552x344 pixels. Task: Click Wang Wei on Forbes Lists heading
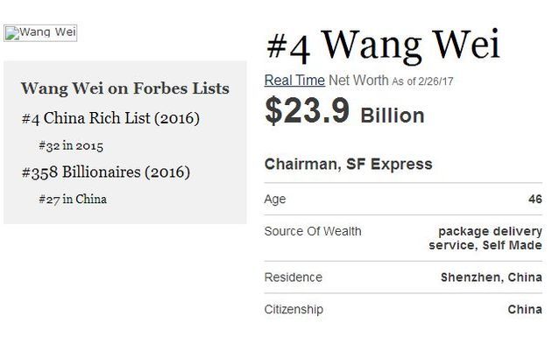click(125, 88)
